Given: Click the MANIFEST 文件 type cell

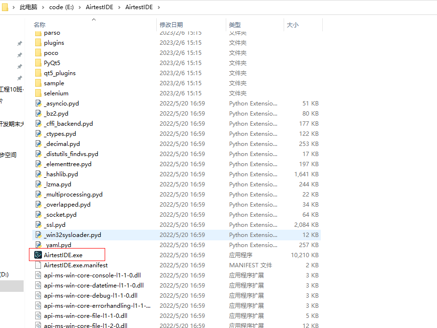Looking at the screenshot, I should click(x=250, y=265).
